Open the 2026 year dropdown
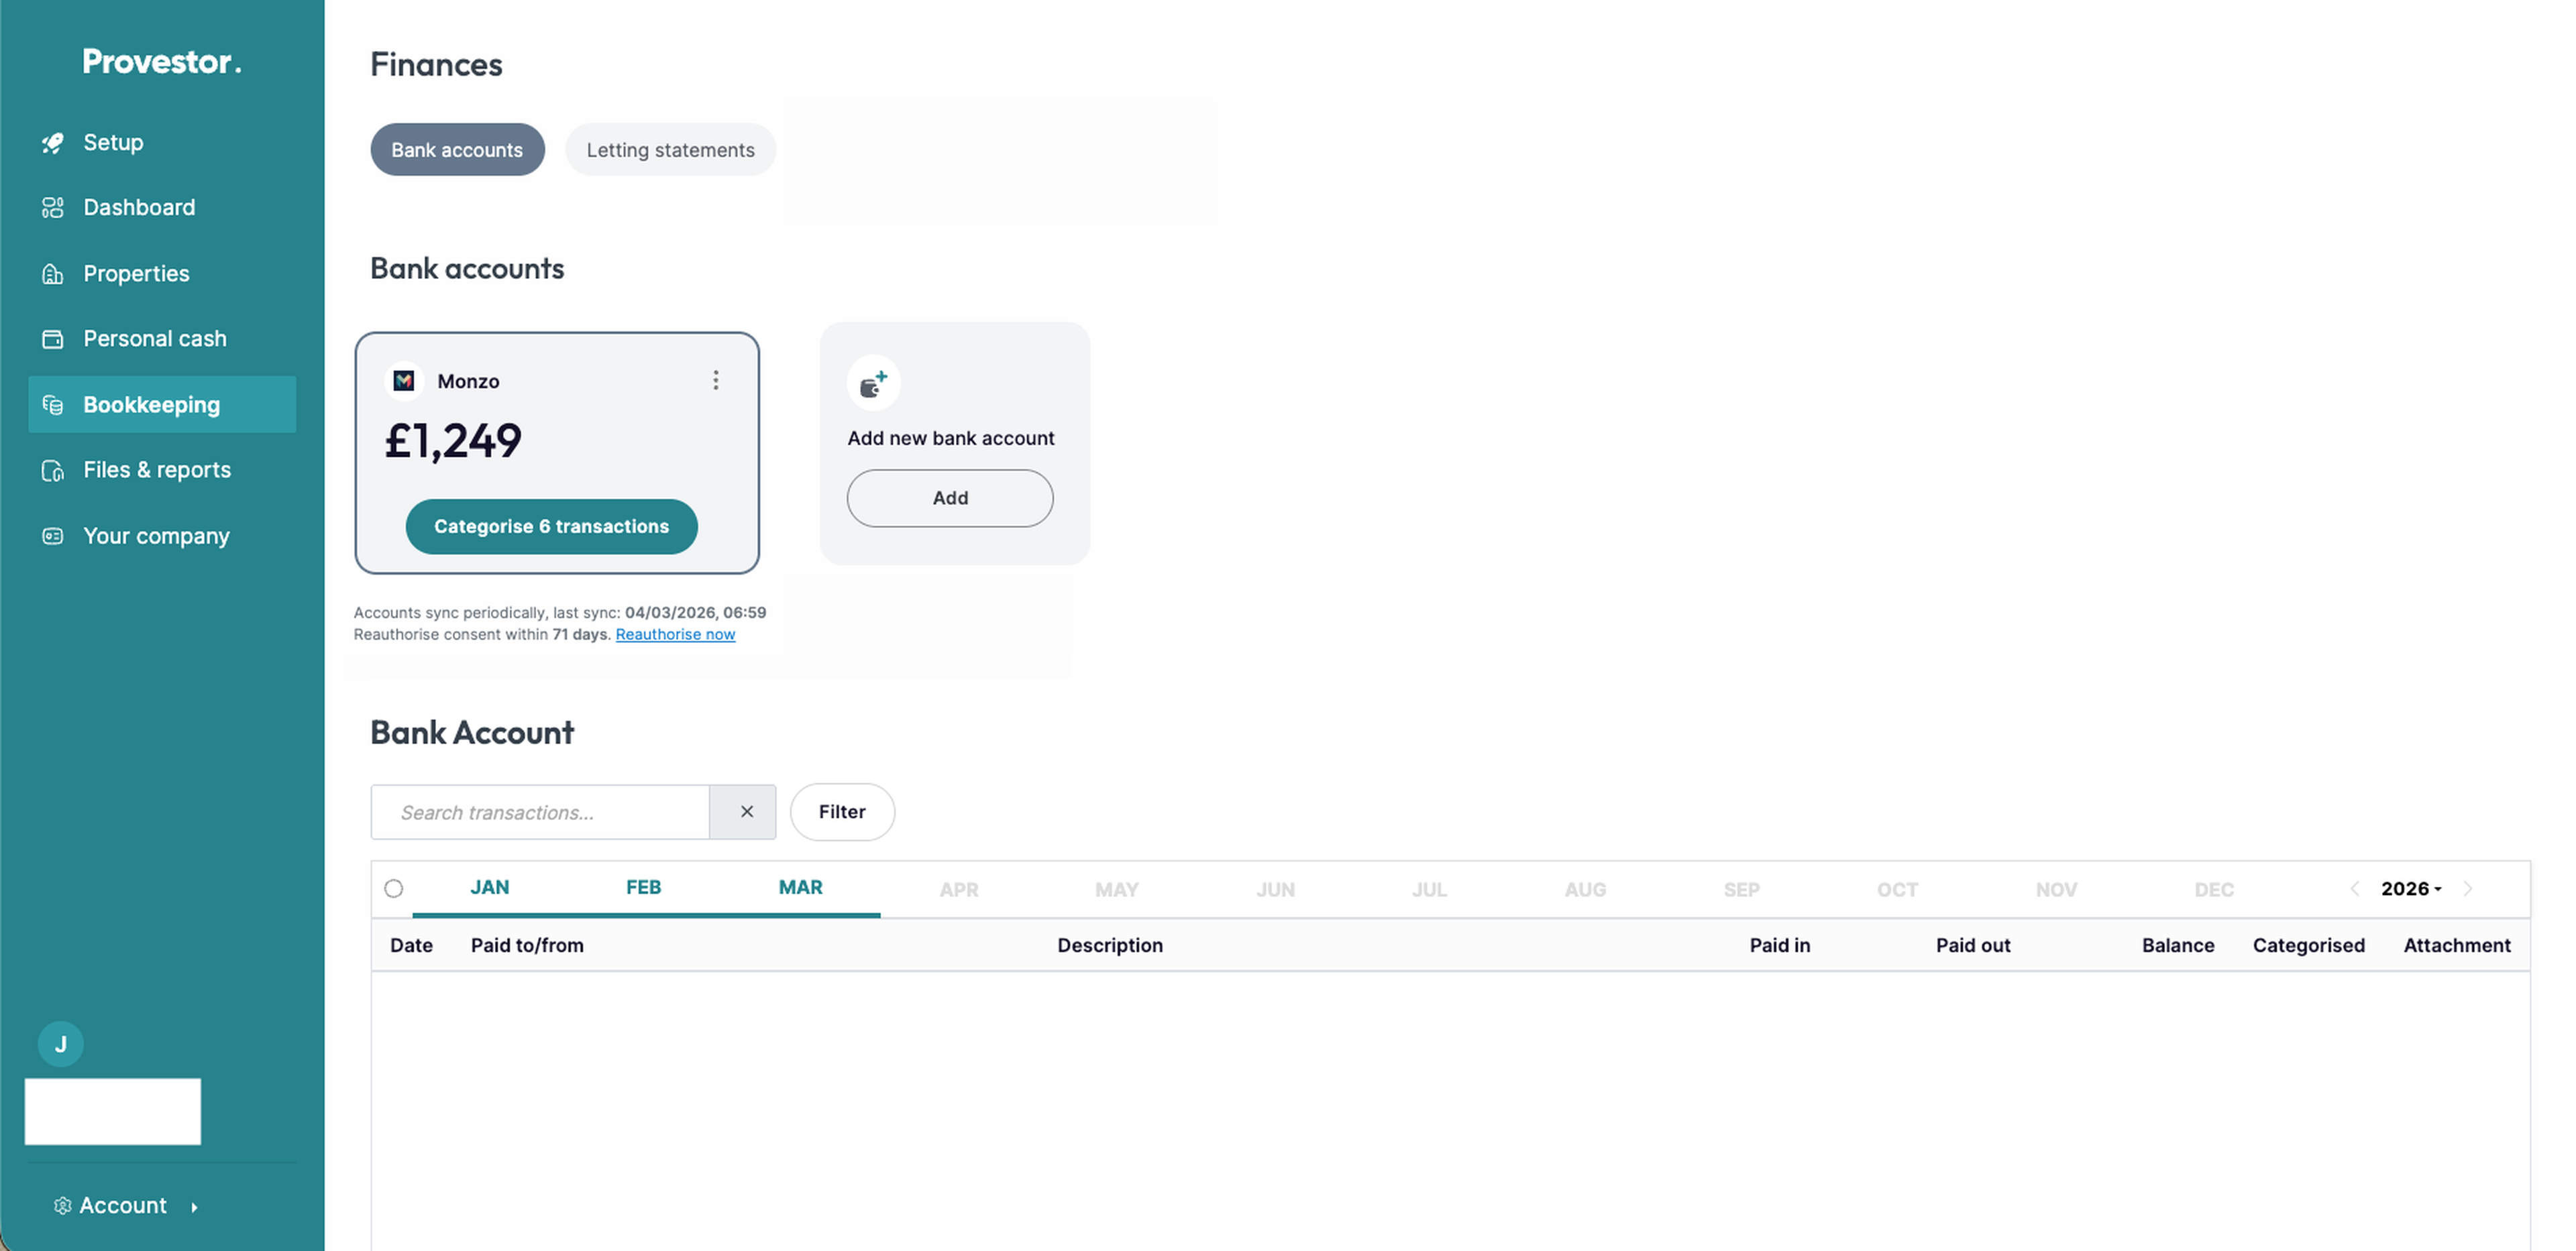Screen dimensions: 2576x1251 click(x=2410, y=888)
